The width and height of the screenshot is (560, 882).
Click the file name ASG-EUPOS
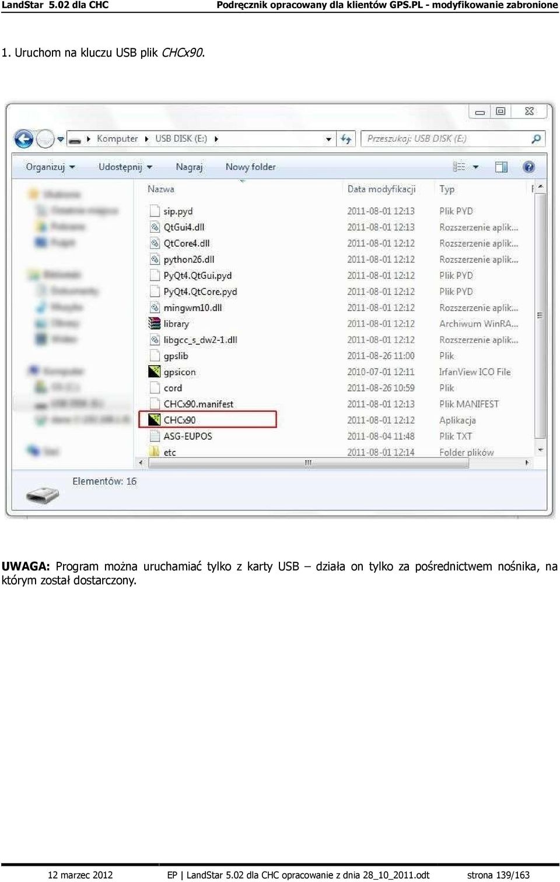pos(188,436)
